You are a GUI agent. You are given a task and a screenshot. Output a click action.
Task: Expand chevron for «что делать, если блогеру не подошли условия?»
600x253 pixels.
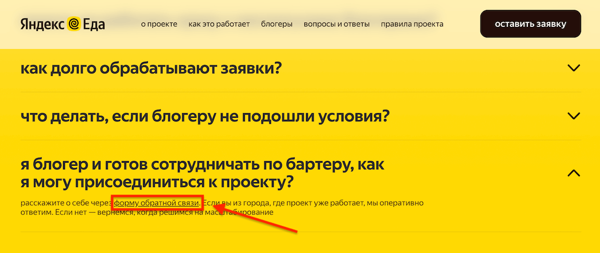(574, 116)
